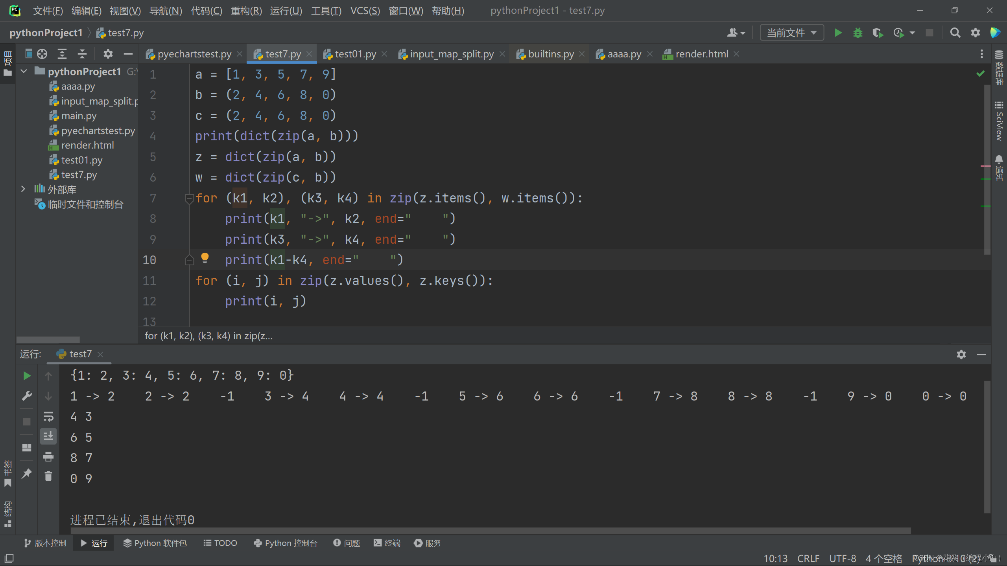The width and height of the screenshot is (1007, 566).
Task: Click the JetBrains Toolbox colorful icon
Action: (995, 33)
